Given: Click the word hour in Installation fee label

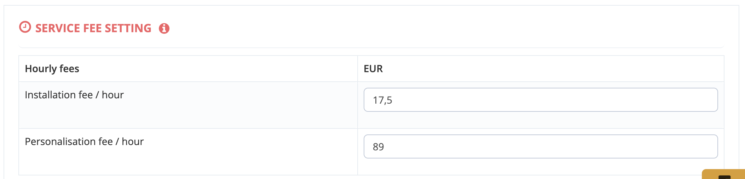Looking at the screenshot, I should click(113, 95).
